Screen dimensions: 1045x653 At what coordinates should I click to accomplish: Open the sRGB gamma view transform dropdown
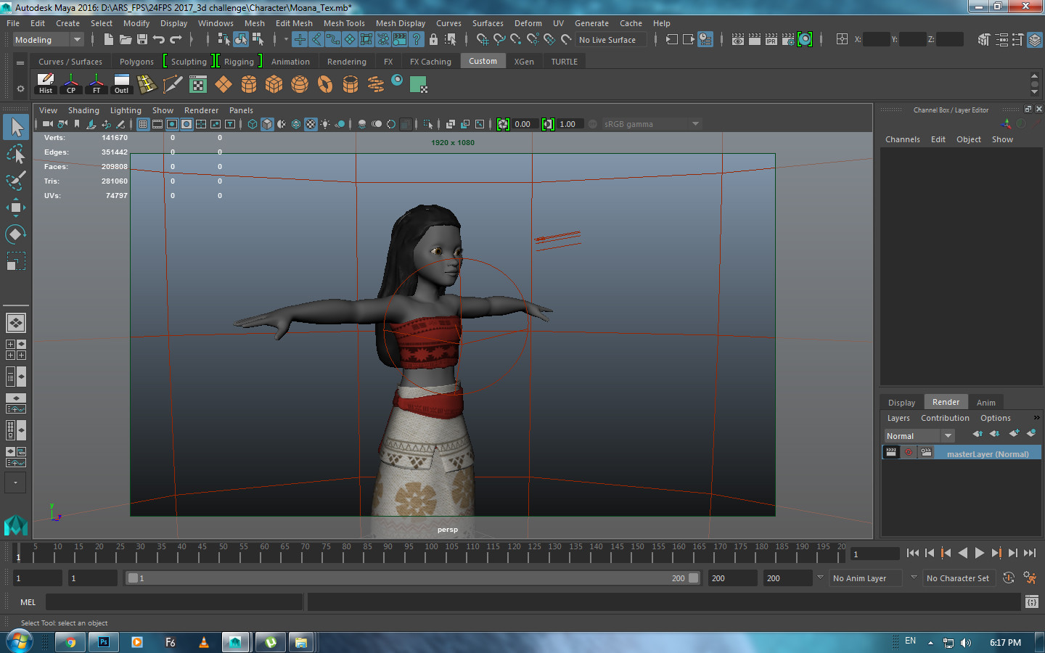651,124
